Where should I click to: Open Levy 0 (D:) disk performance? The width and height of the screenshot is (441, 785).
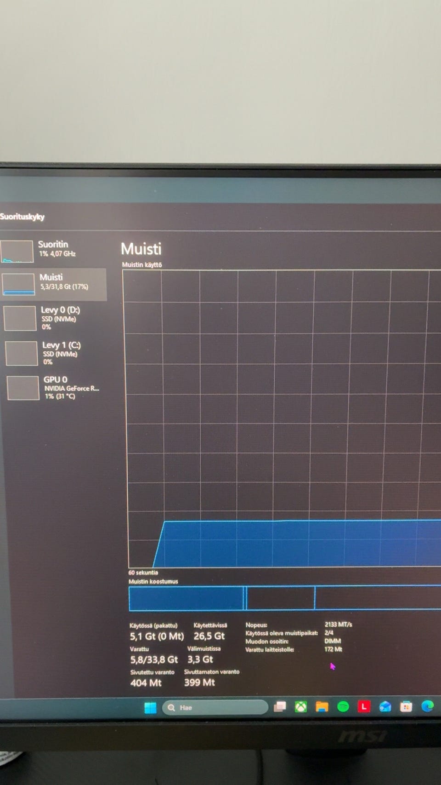click(54, 318)
